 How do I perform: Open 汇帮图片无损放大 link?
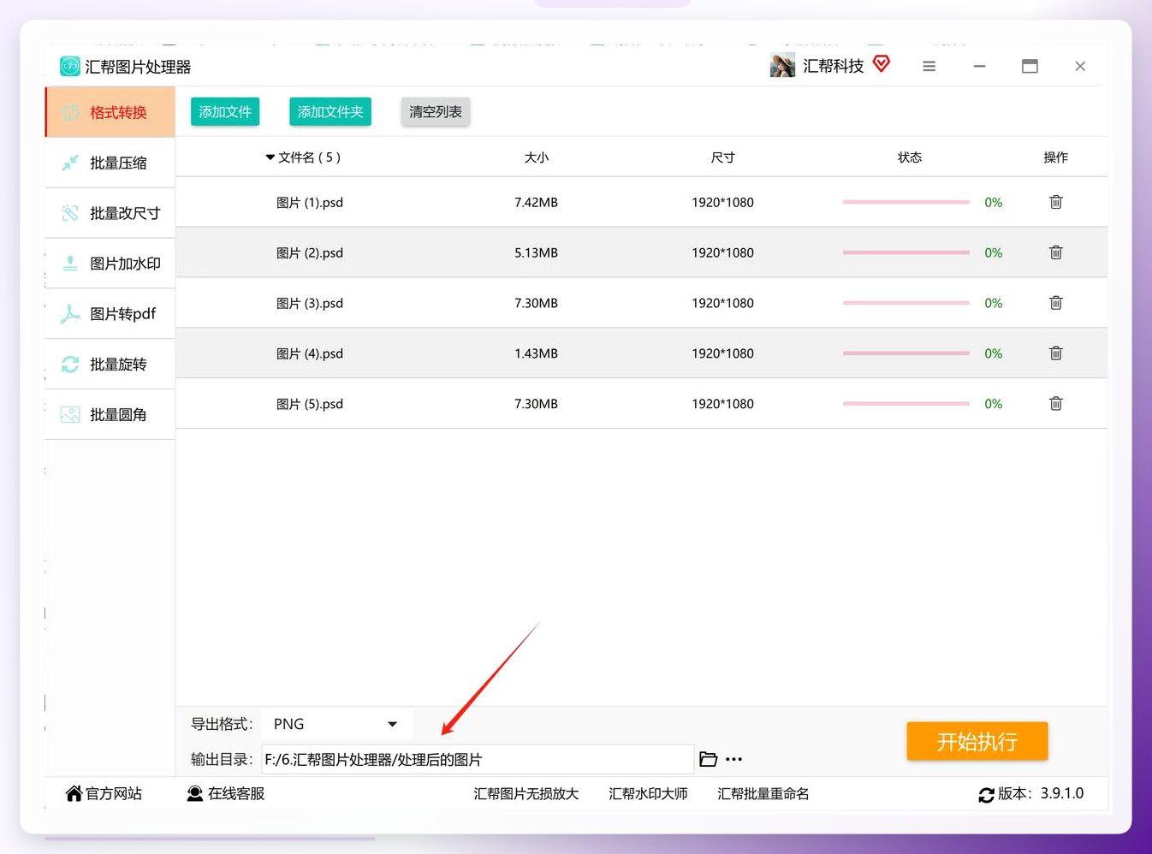tap(526, 794)
